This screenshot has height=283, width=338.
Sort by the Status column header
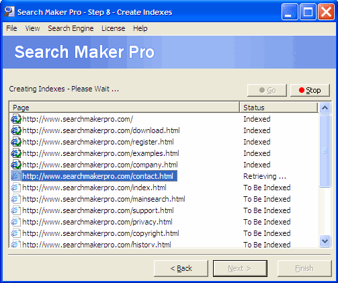279,108
